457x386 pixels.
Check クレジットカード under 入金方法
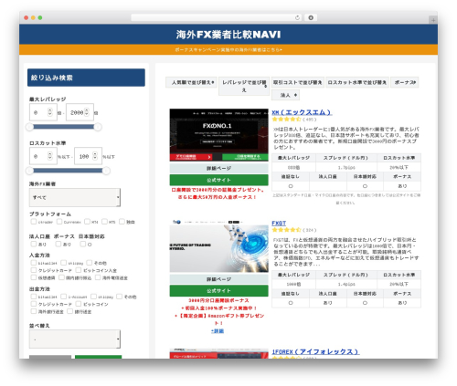[x=34, y=270]
